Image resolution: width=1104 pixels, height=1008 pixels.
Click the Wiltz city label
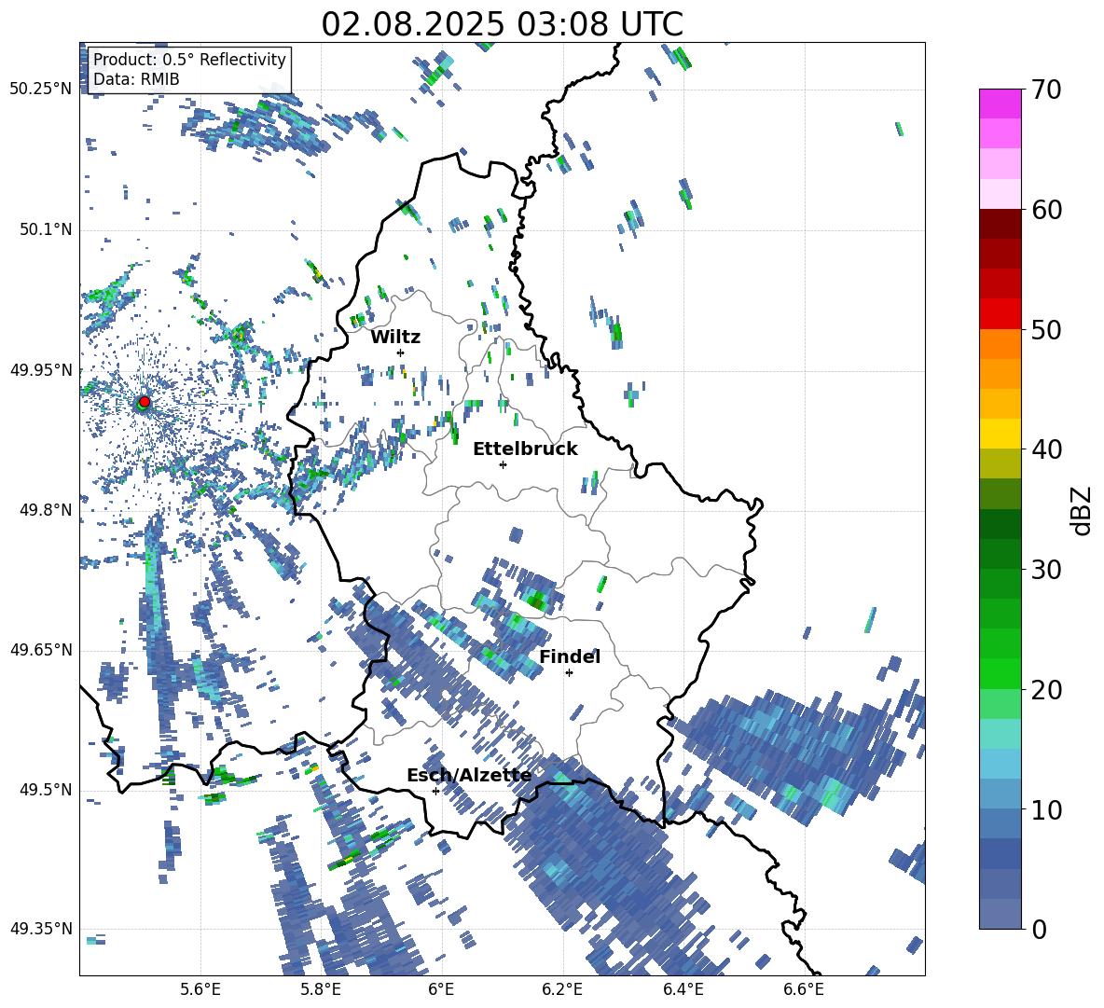click(395, 338)
